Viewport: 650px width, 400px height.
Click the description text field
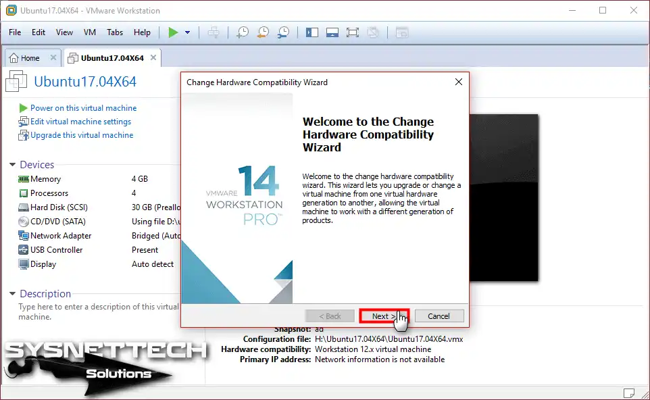(99, 311)
